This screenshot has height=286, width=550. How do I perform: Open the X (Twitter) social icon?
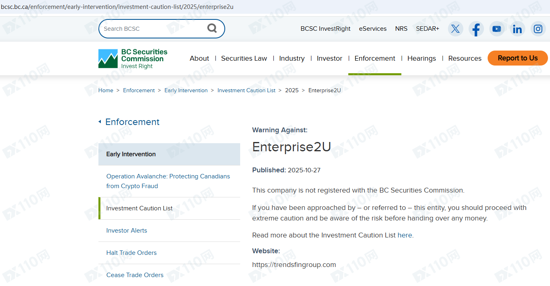point(455,29)
